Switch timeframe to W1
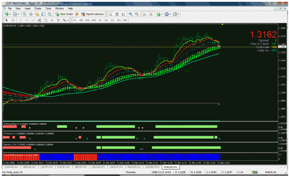The image size is (289, 176). pos(119,20)
